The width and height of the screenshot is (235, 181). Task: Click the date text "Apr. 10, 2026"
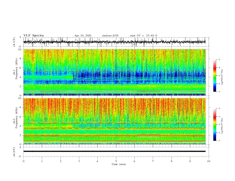(x=83, y=35)
